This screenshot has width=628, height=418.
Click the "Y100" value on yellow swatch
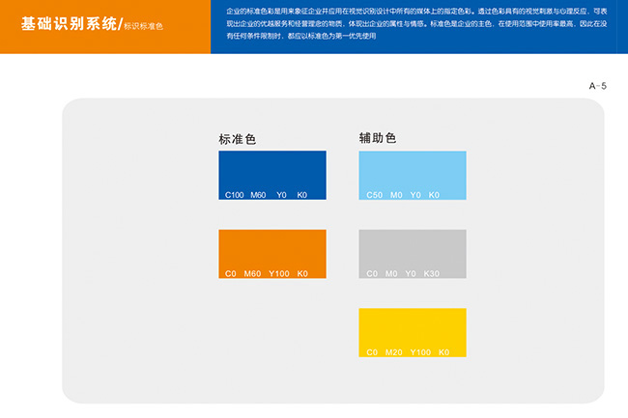point(420,352)
